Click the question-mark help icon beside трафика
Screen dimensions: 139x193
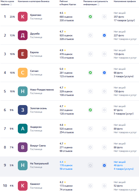pyautogui.click(x=11, y=5)
